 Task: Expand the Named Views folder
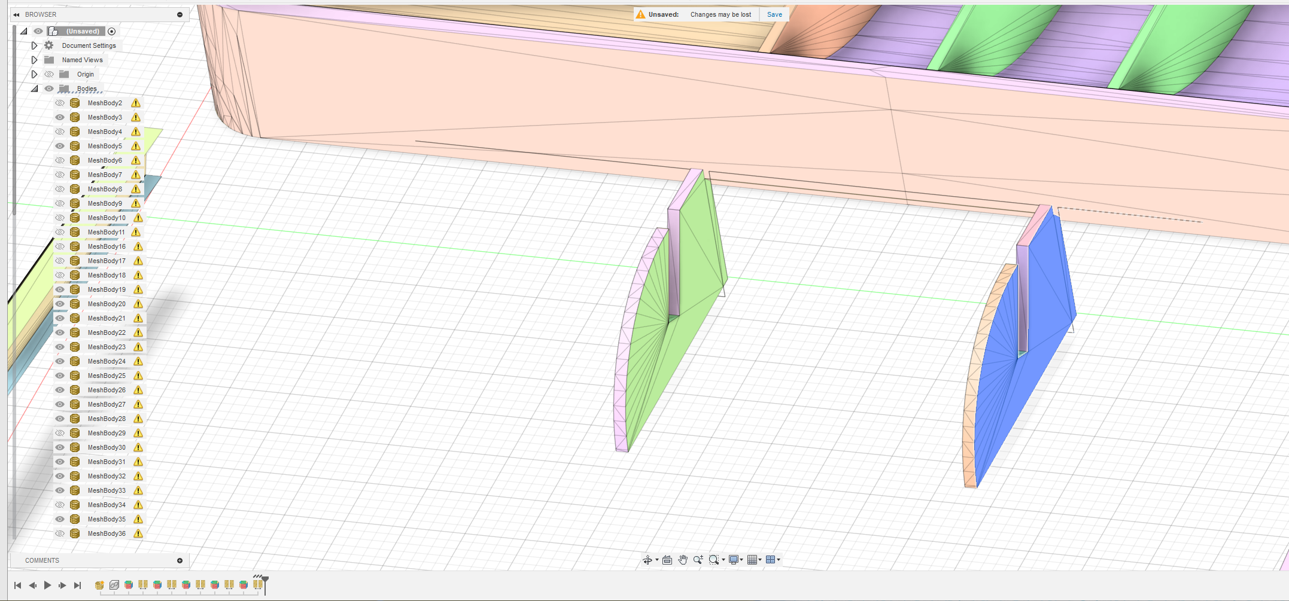coord(34,60)
